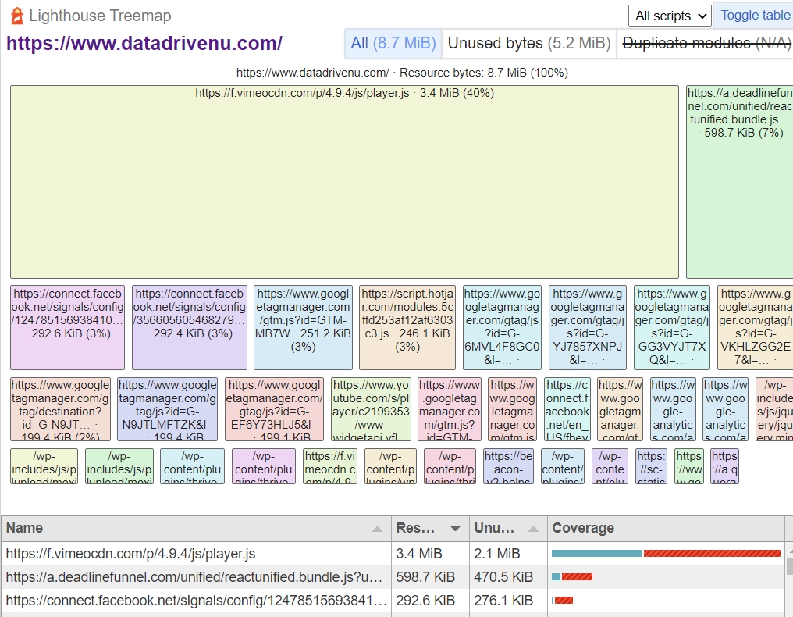This screenshot has width=793, height=617.
Task: Sort by Resource bytes column header
Action: tap(430, 529)
